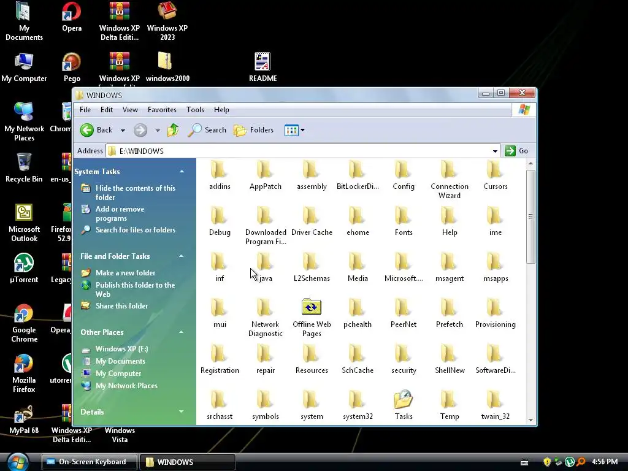
Task: Select the Offline Web Pages folder
Action: tap(312, 318)
